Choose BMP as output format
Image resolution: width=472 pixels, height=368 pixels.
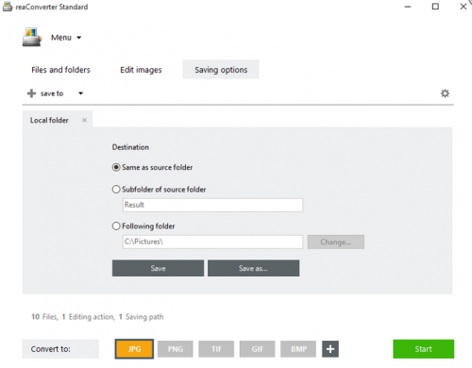(298, 349)
